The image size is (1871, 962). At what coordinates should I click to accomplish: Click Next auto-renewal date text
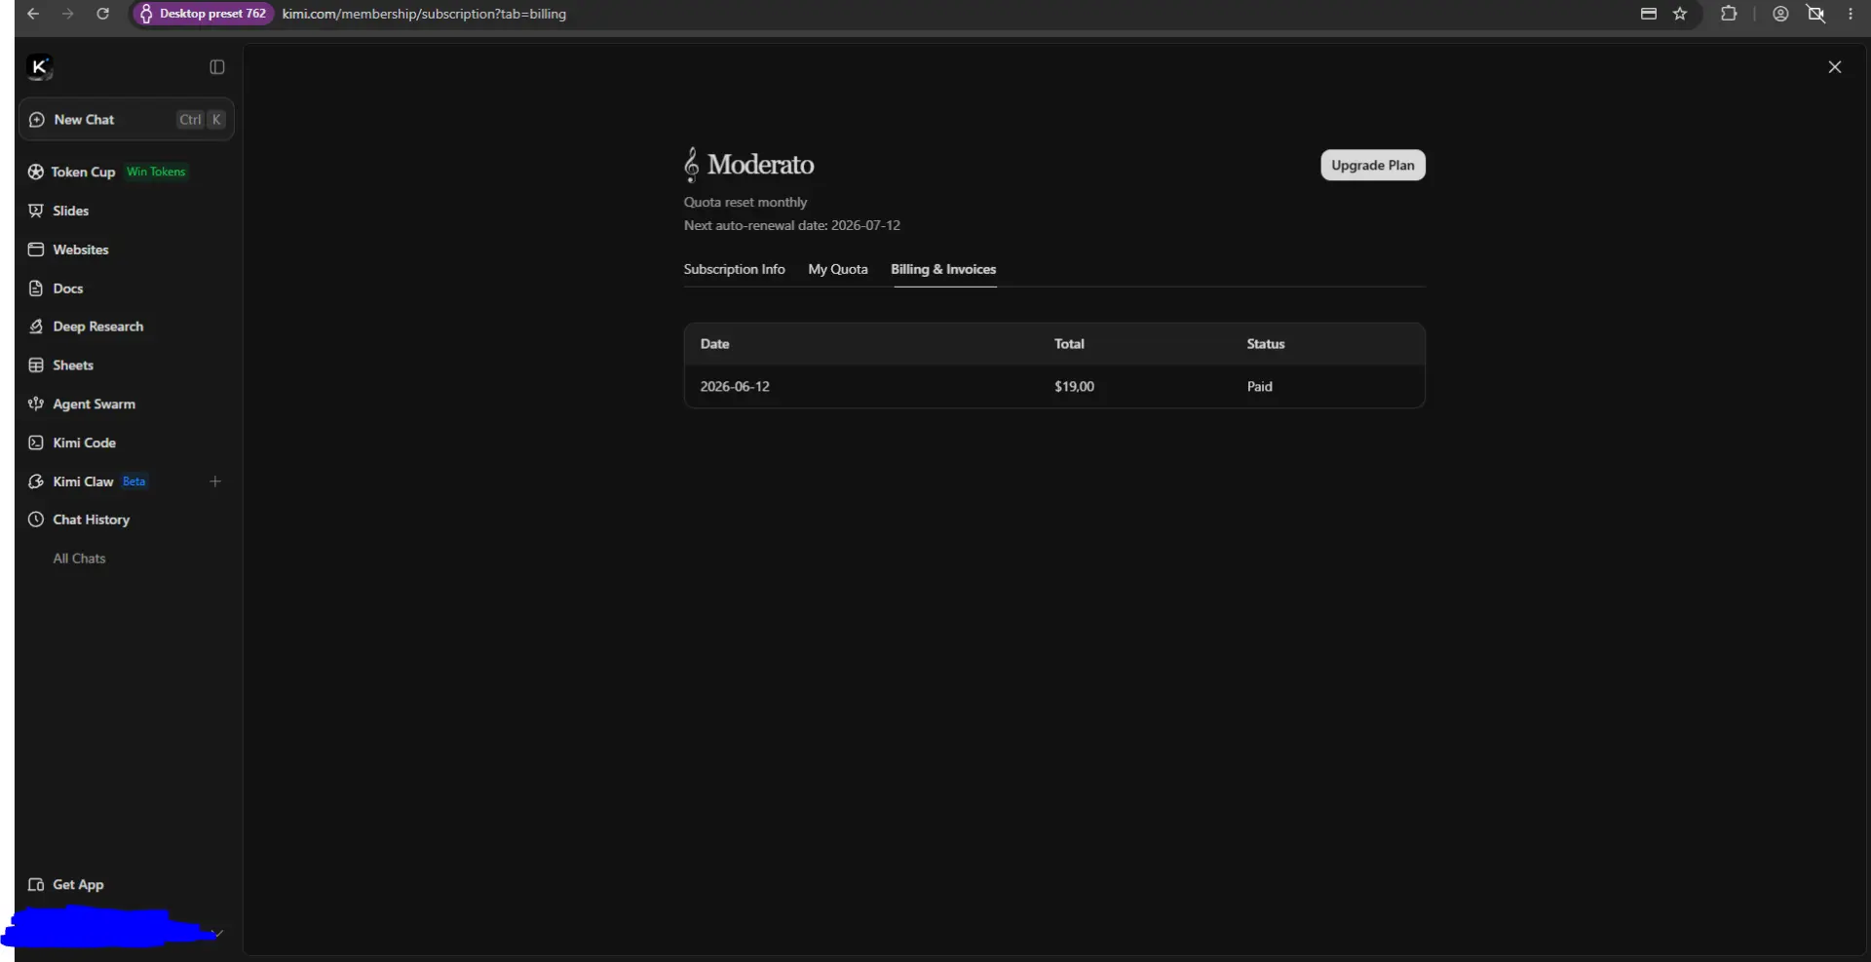[792, 225]
